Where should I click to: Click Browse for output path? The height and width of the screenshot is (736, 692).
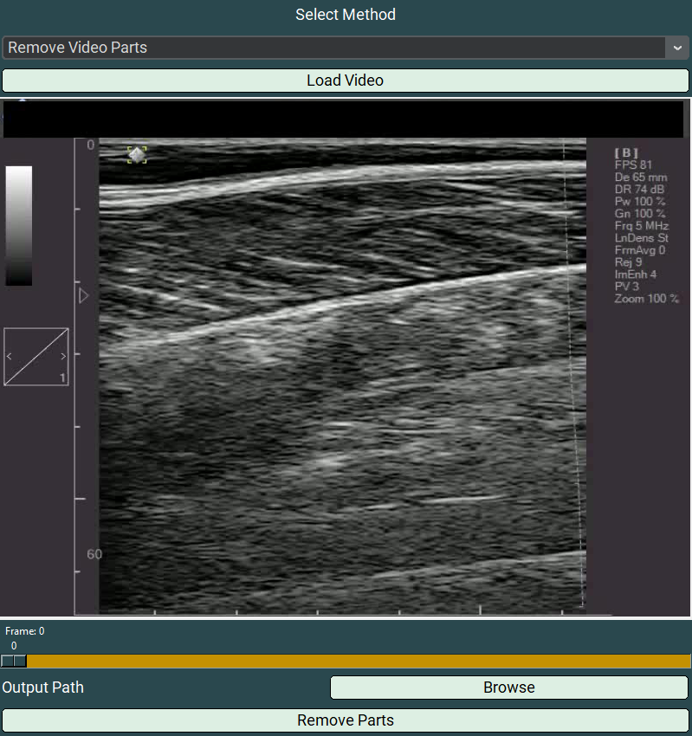[x=509, y=688]
